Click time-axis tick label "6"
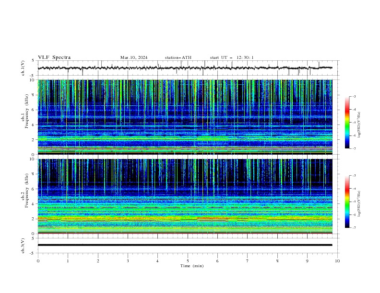Viewport: 380px width, 293px height. coord(217,261)
